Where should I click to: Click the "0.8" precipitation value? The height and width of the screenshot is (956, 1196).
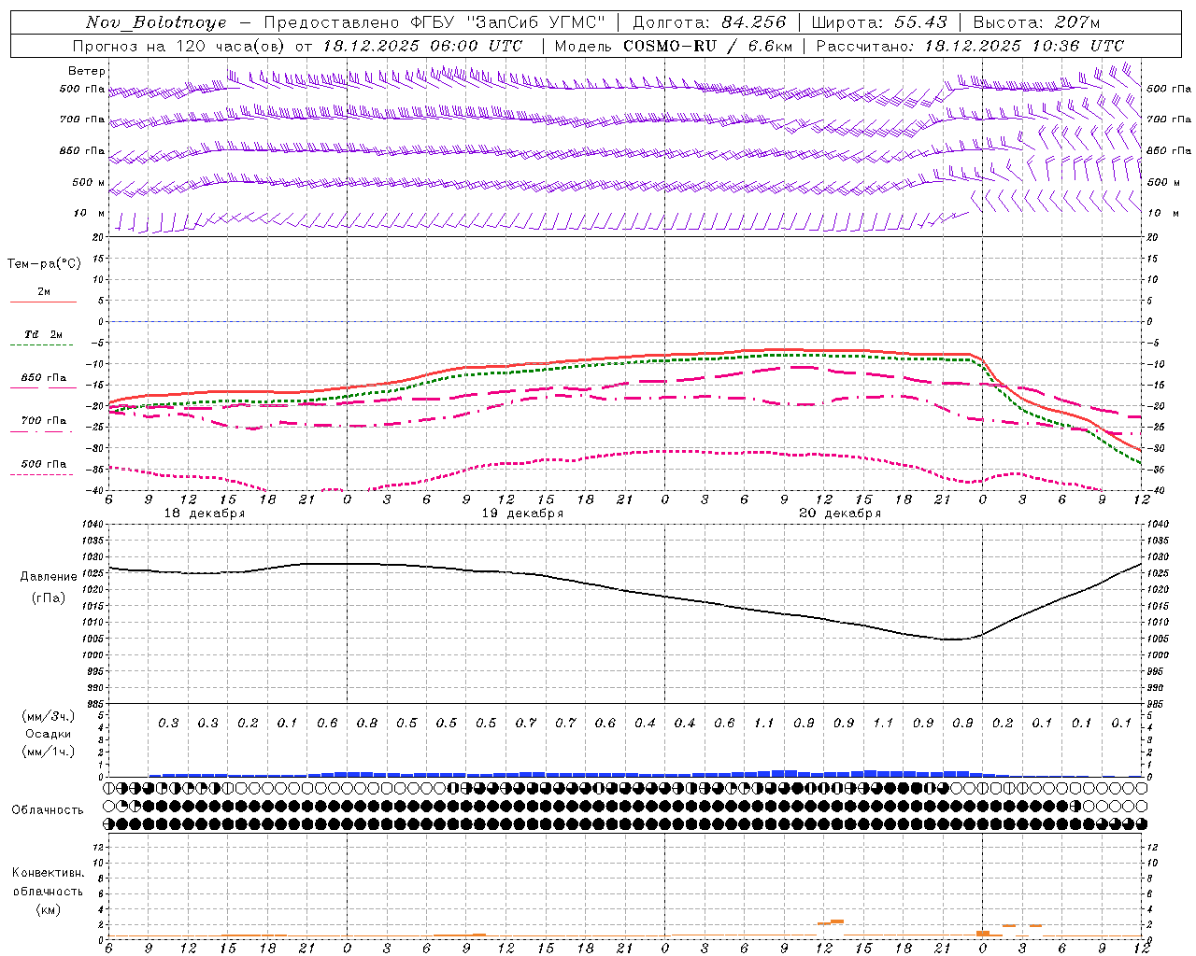tap(367, 723)
